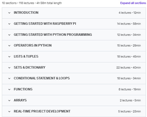147x117 pixels.
Task: Open the ARRAYS section title
Action: [x=20, y=100]
